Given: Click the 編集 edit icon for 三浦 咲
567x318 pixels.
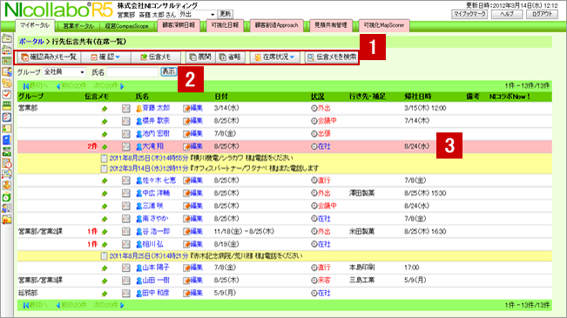Looking at the screenshot, I should (192, 206).
